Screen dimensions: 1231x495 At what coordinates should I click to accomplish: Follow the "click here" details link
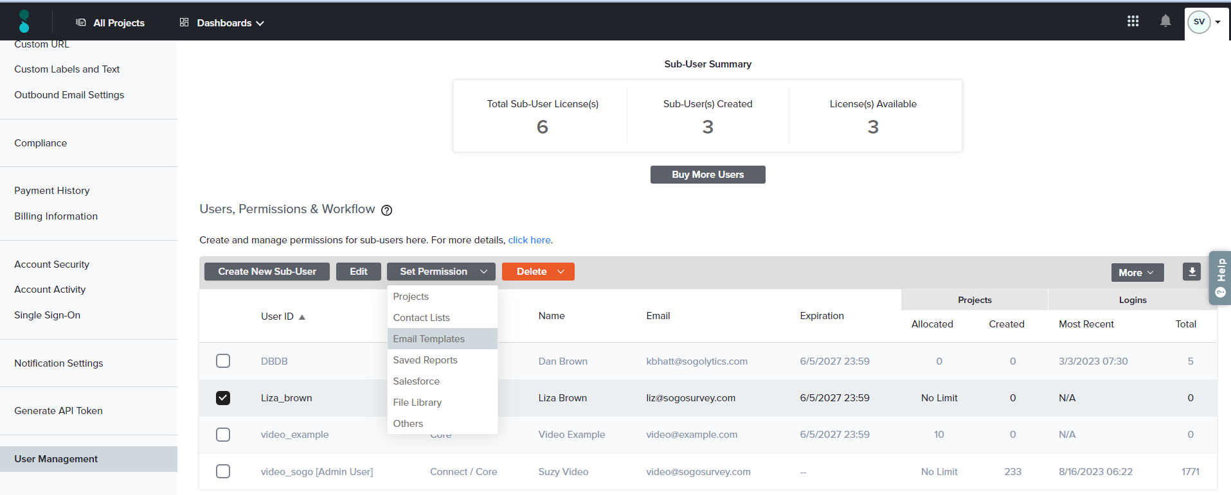(x=529, y=240)
